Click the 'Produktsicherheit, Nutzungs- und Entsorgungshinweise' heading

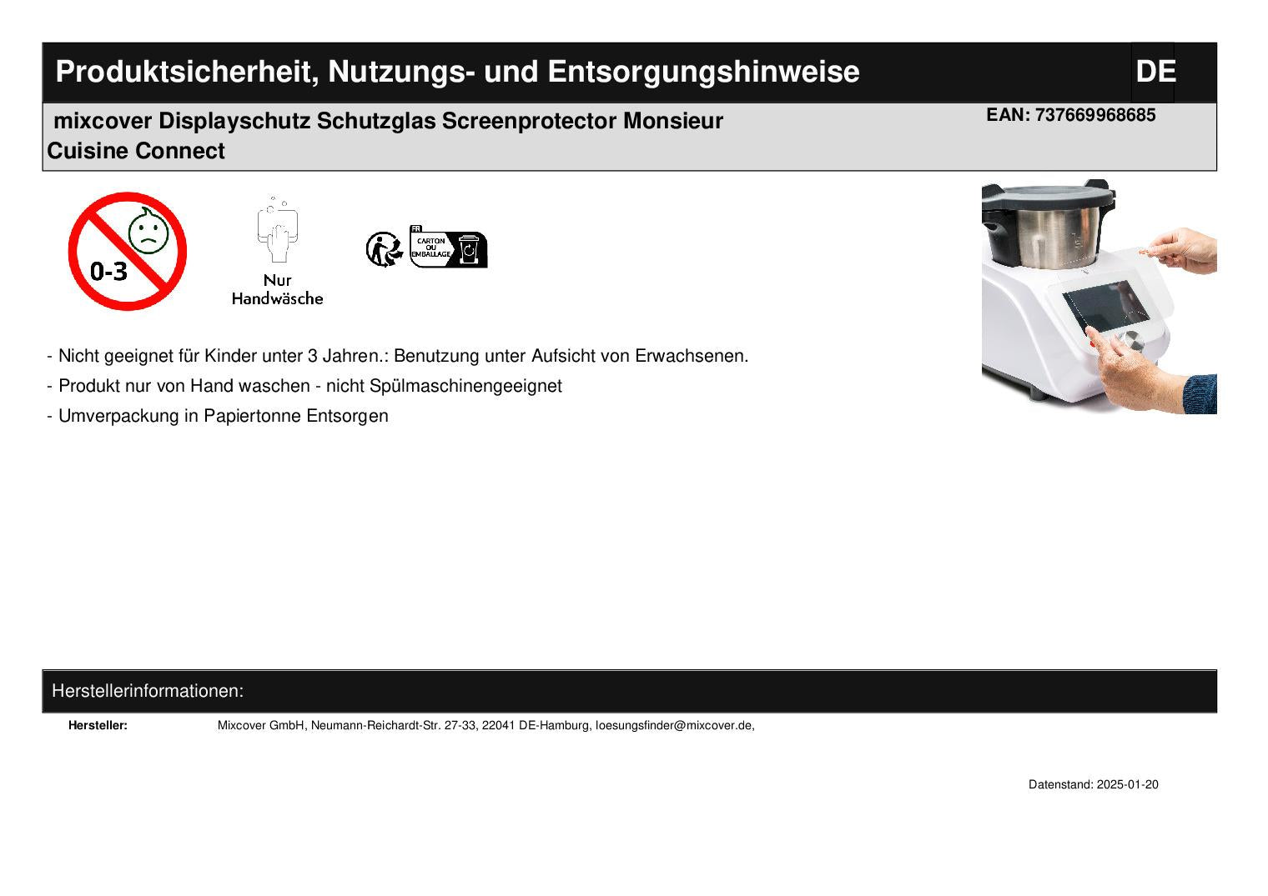(457, 72)
